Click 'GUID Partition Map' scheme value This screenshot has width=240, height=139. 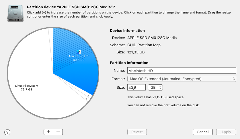coord(144,45)
